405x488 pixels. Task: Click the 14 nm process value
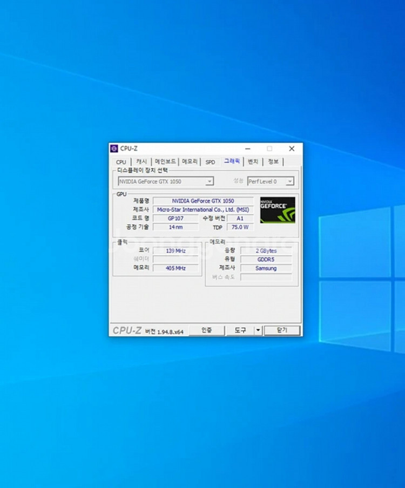[x=175, y=227]
